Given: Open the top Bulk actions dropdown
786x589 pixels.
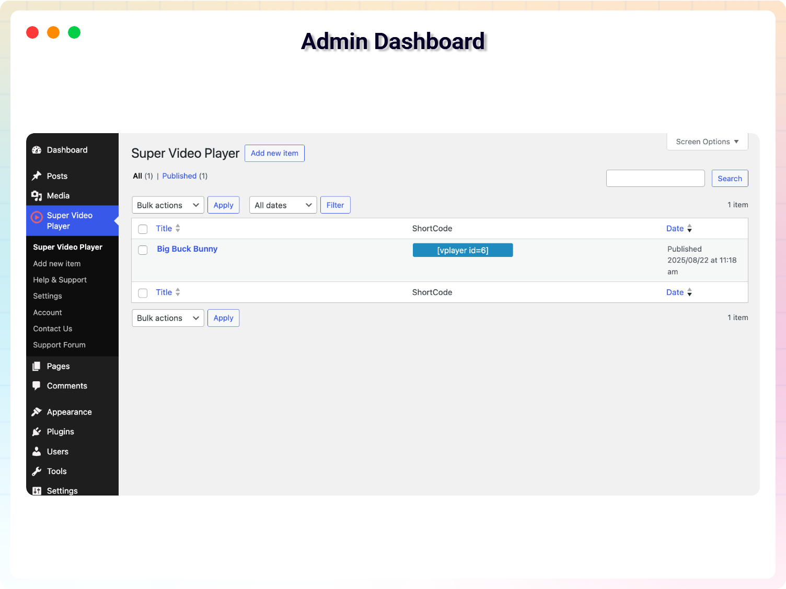Looking at the screenshot, I should (168, 205).
